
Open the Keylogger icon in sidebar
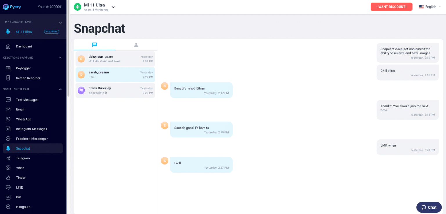tap(8, 68)
